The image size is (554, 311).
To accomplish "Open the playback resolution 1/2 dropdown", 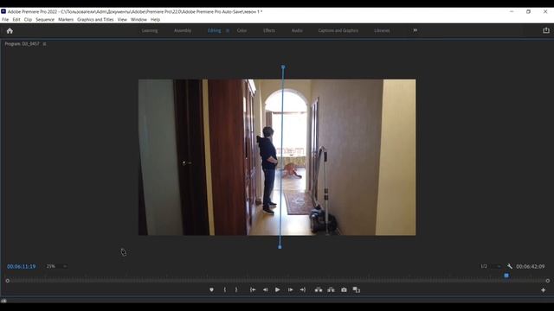I will click(x=491, y=266).
